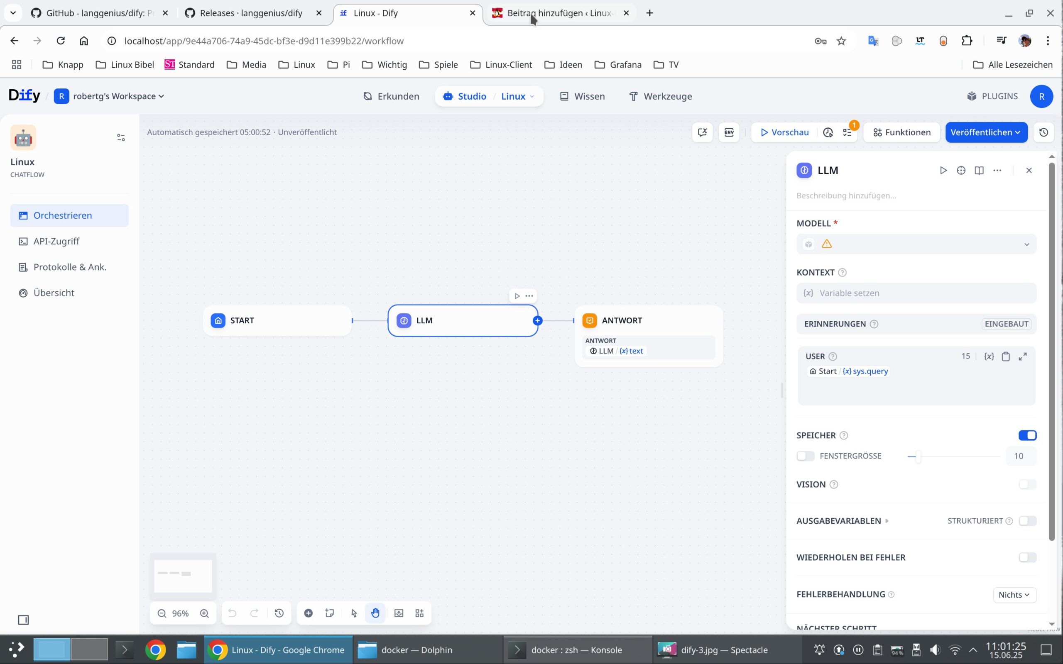Open the ENV environment variables button
The height and width of the screenshot is (664, 1063).
[x=729, y=132]
